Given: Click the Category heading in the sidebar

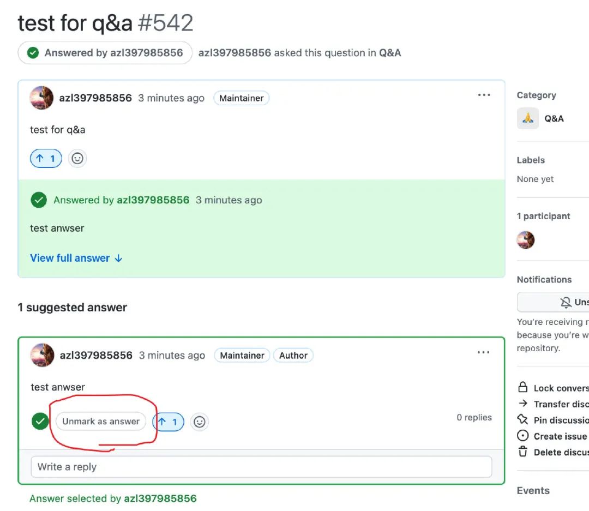Looking at the screenshot, I should (x=537, y=95).
